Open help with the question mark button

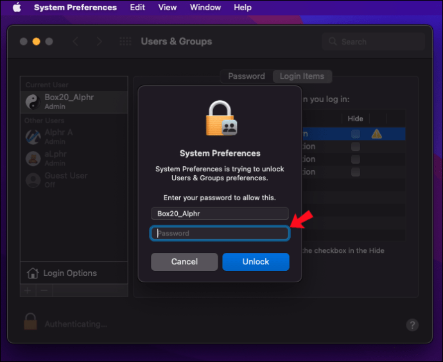coord(412,325)
